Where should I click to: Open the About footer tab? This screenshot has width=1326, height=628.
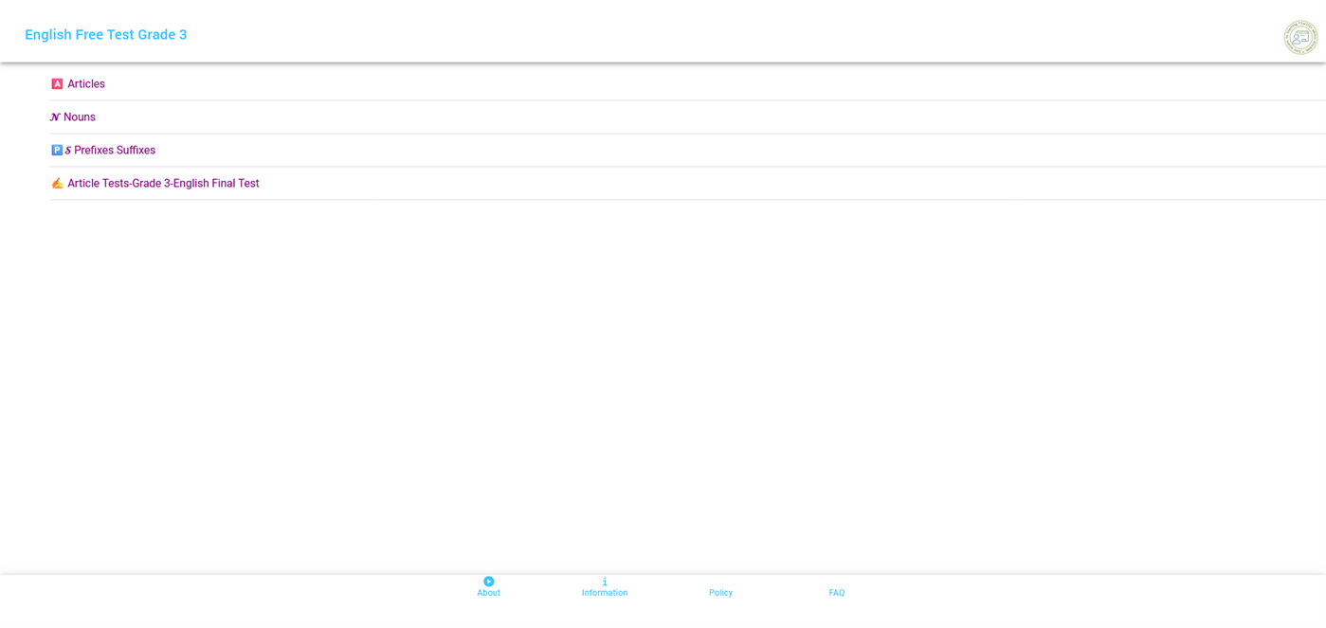click(x=489, y=587)
